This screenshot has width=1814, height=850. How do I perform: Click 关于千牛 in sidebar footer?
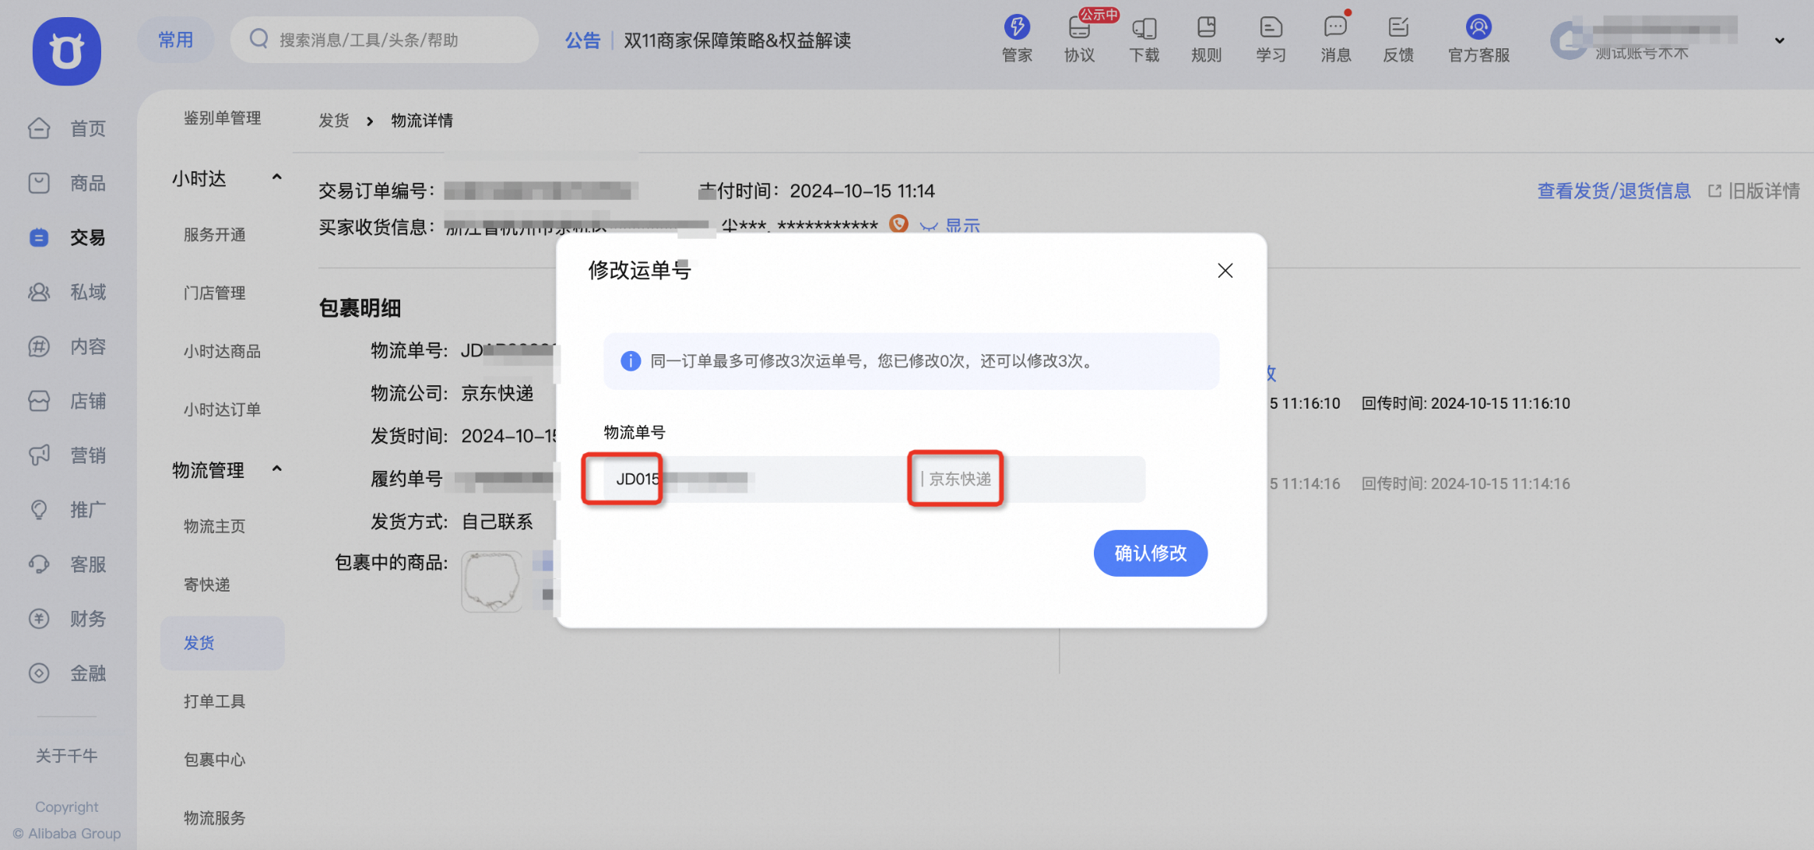tap(67, 756)
